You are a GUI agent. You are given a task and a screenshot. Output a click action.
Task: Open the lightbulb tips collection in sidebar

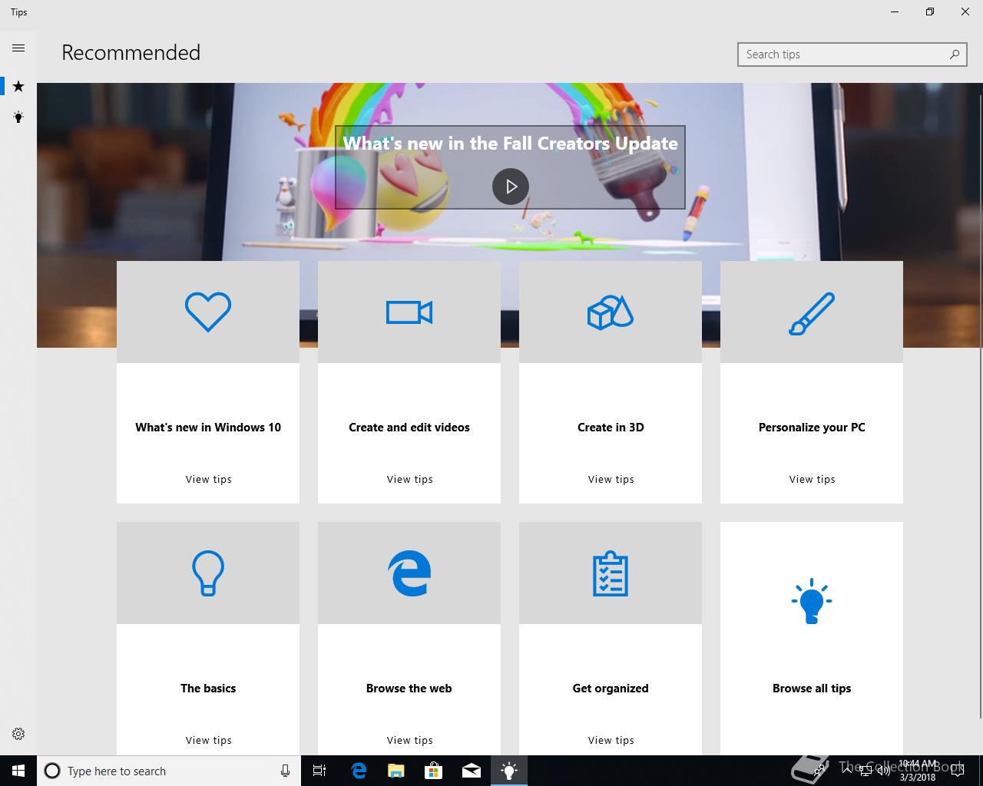pyautogui.click(x=18, y=117)
